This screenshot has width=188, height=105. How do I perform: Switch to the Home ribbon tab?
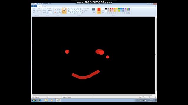click(40, 6)
